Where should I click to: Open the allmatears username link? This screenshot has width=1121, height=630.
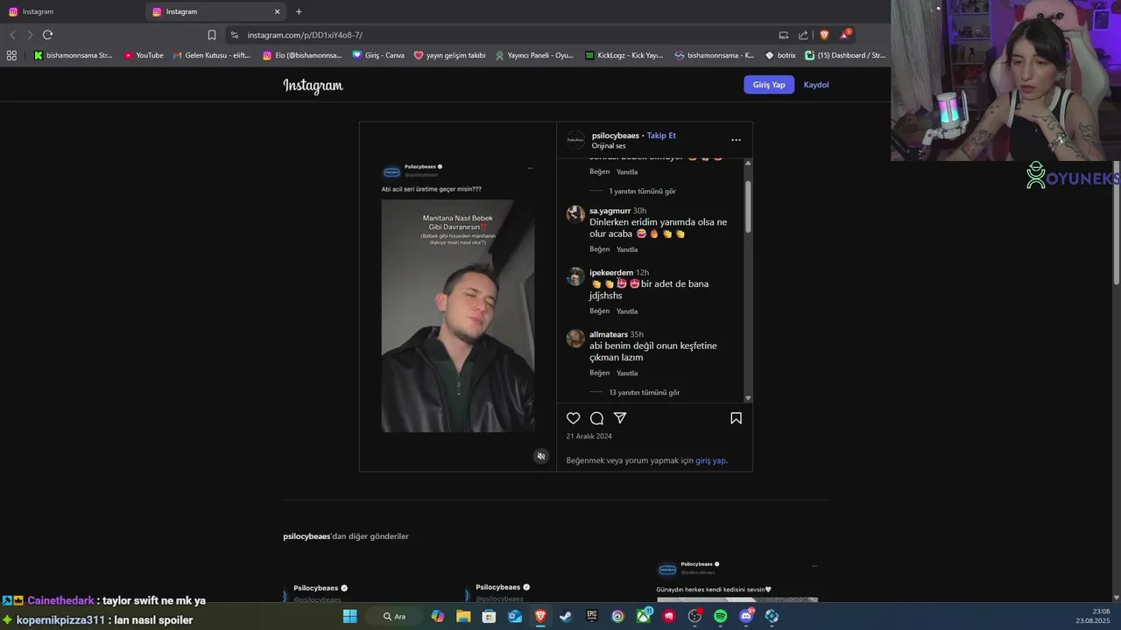click(x=609, y=334)
